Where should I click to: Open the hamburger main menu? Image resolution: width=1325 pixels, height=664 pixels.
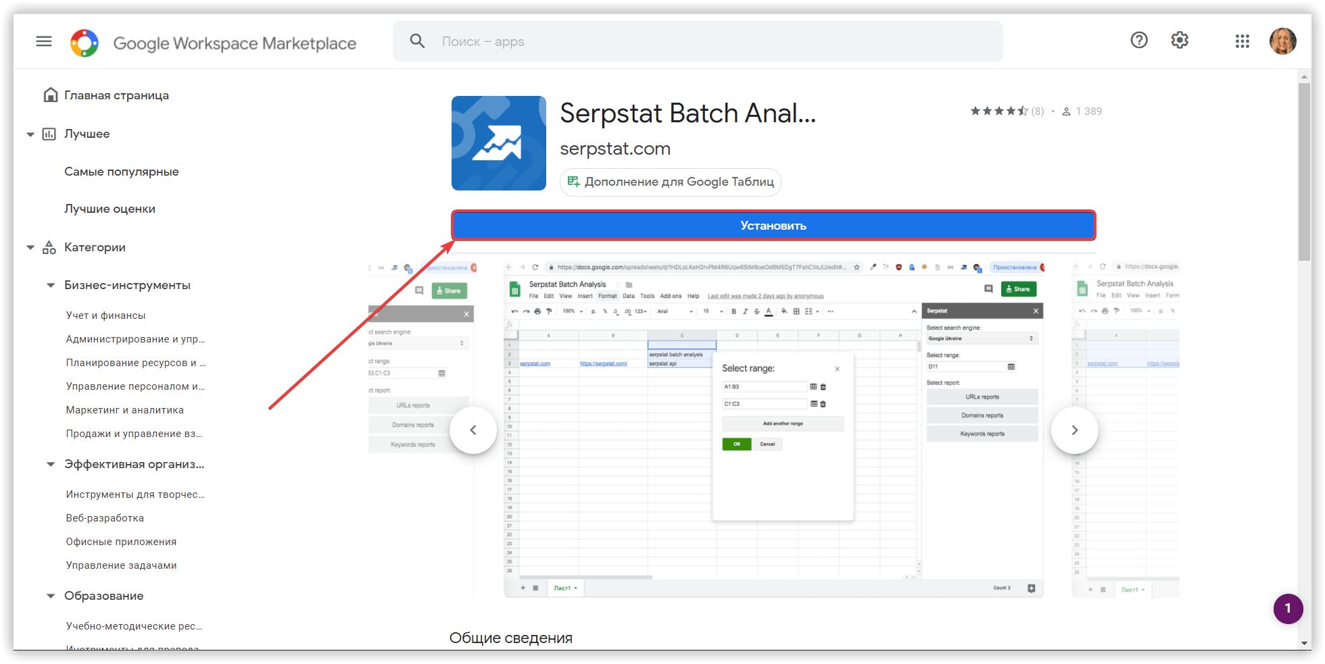44,41
